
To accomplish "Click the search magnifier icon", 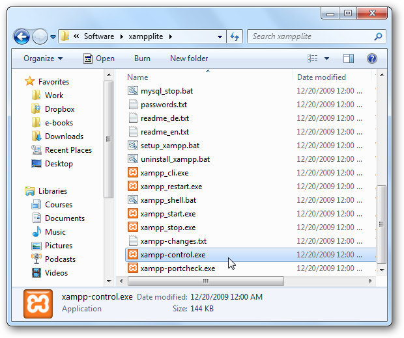I will pos(378,36).
